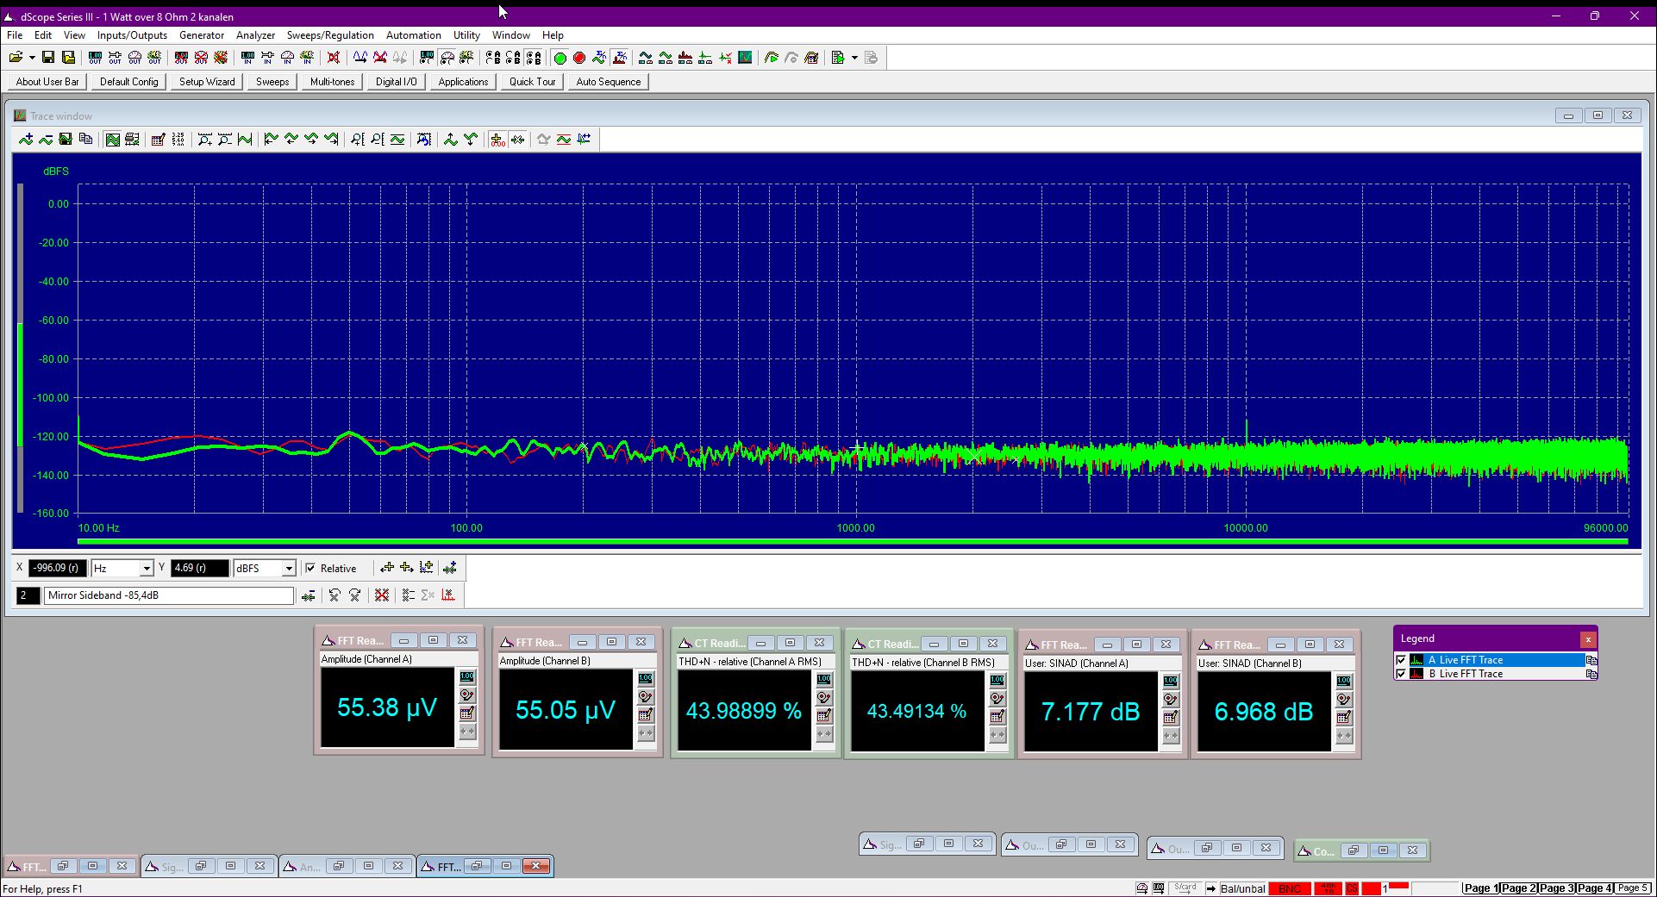Uncheck B Live FFT Trace in Legend
Image resolution: width=1657 pixels, height=897 pixels.
[1401, 674]
